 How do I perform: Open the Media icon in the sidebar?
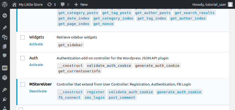click(5, 37)
